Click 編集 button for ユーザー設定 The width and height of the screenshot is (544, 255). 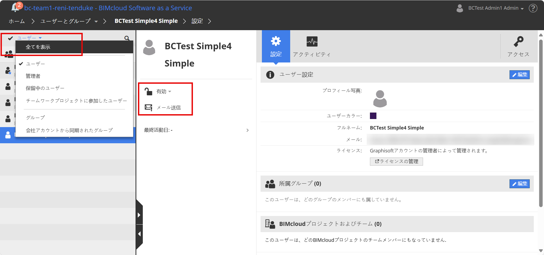519,75
